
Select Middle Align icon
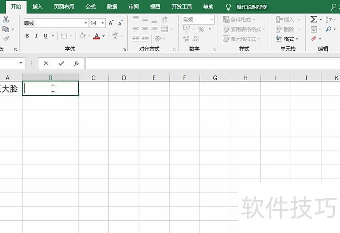145,20
